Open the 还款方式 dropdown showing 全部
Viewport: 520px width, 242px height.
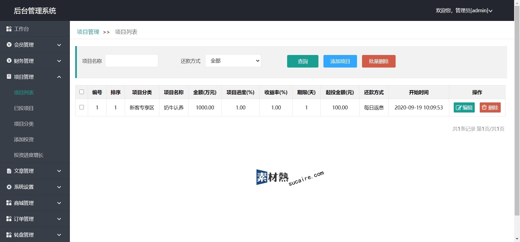click(x=233, y=61)
